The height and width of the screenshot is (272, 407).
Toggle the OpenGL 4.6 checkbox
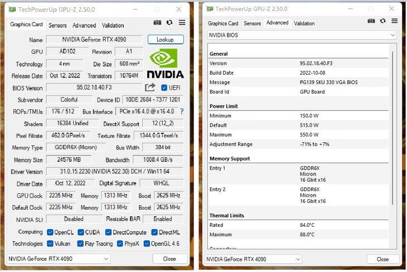(147, 244)
